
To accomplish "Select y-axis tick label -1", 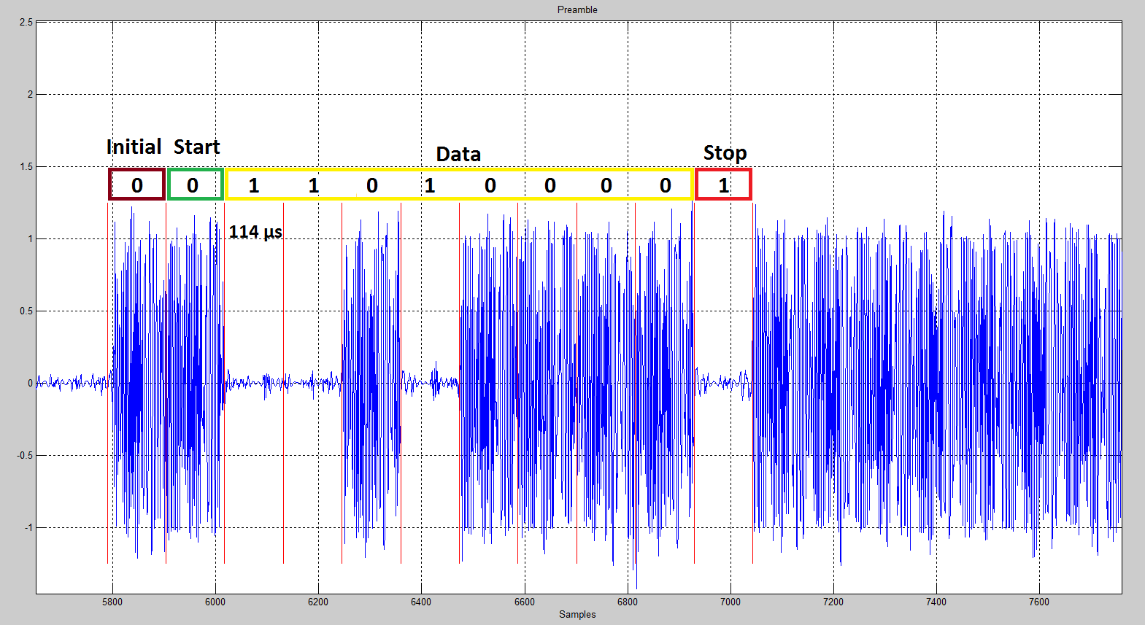I will click(x=28, y=527).
